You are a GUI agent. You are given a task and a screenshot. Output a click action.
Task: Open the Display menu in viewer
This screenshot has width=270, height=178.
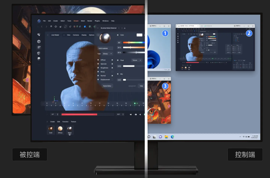point(84,35)
